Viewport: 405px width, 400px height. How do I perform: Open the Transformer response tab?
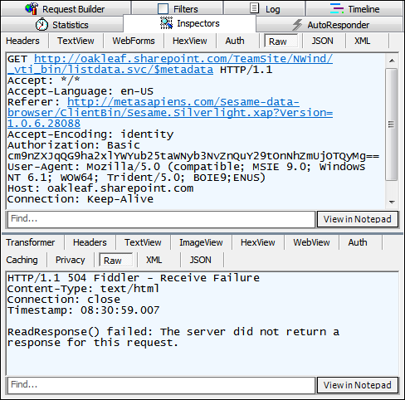coord(31,242)
